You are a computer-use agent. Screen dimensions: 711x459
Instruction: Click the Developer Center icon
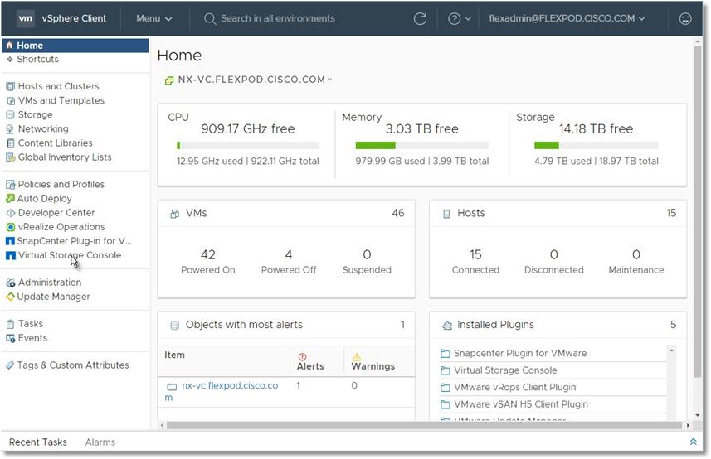coord(10,213)
